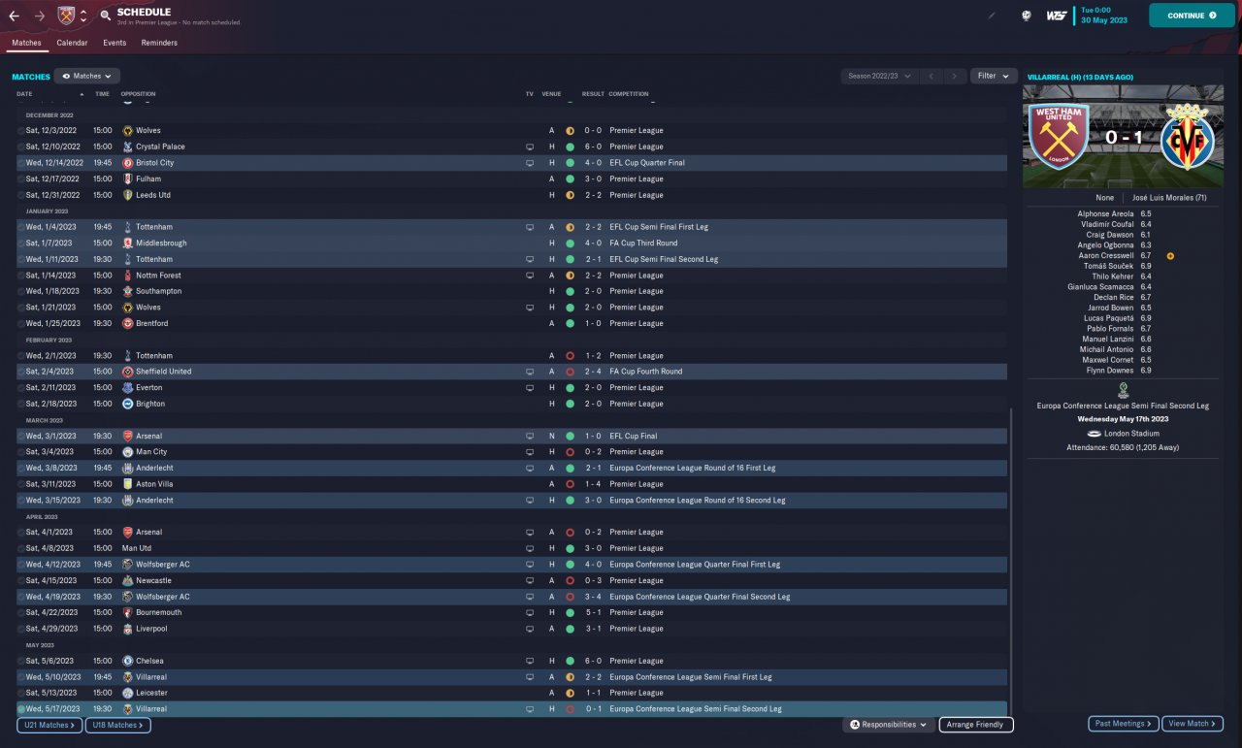Image resolution: width=1242 pixels, height=748 pixels.
Task: Click the Chelsea club badge
Action: coord(128,661)
